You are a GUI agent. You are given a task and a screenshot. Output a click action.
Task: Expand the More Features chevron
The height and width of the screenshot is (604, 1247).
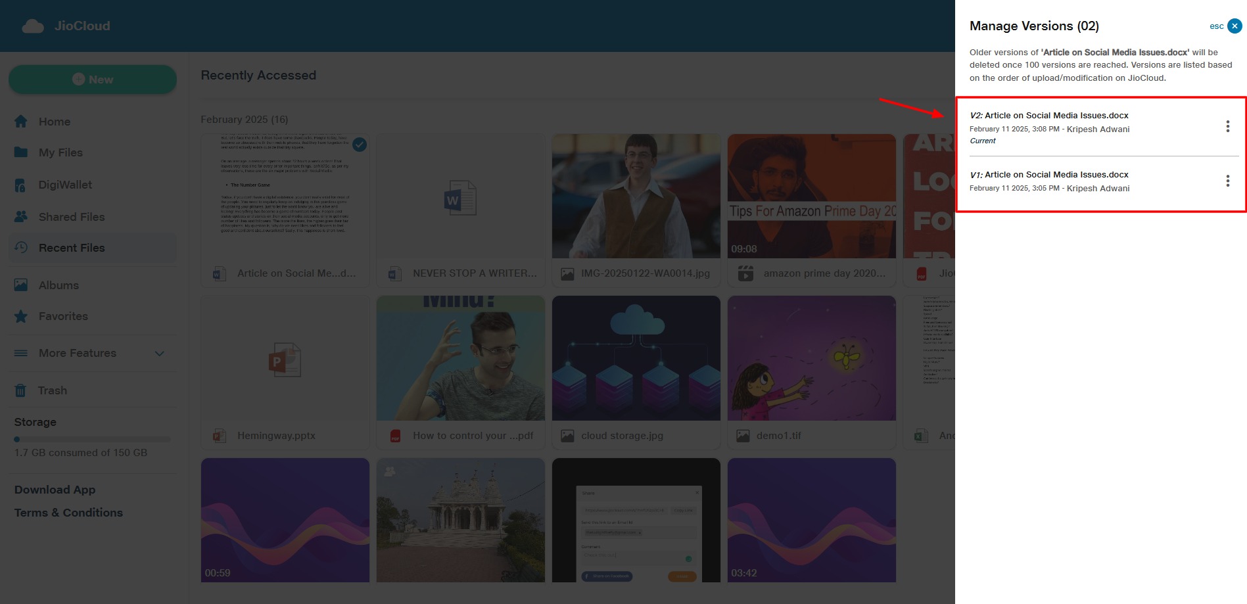[x=159, y=354]
